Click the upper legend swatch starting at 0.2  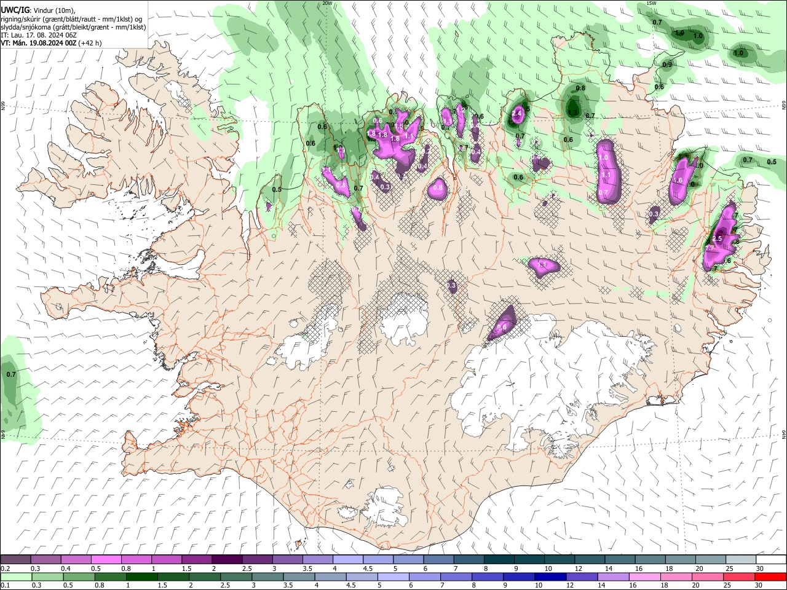[x=15, y=560]
